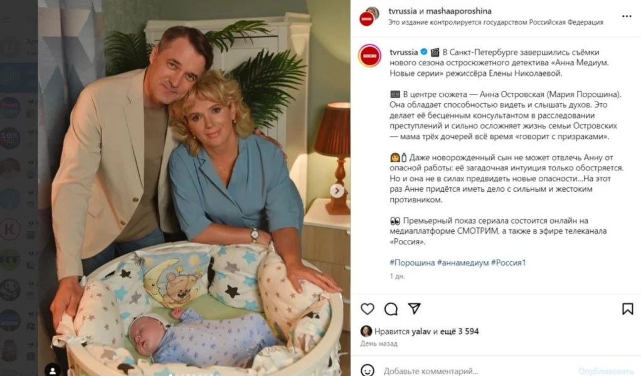Open the three-dot more options menu
The image size is (641, 376).
pos(627,16)
